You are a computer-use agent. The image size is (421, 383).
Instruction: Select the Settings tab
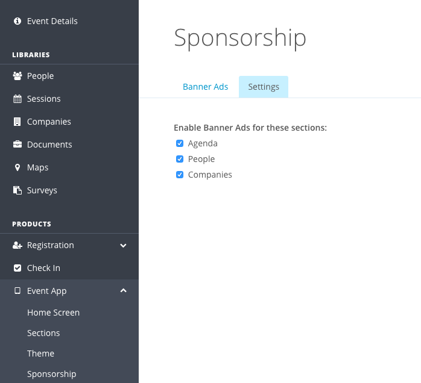click(264, 87)
